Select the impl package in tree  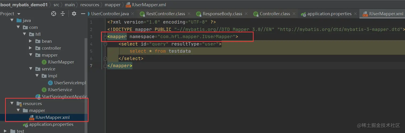52,76
